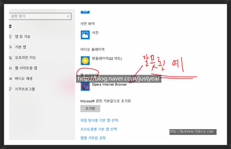Click the partially visible top app icon
231x149 pixels.
[85, 12]
